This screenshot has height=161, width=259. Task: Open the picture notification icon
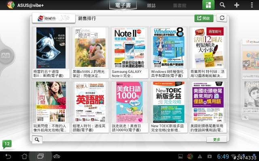180,156
